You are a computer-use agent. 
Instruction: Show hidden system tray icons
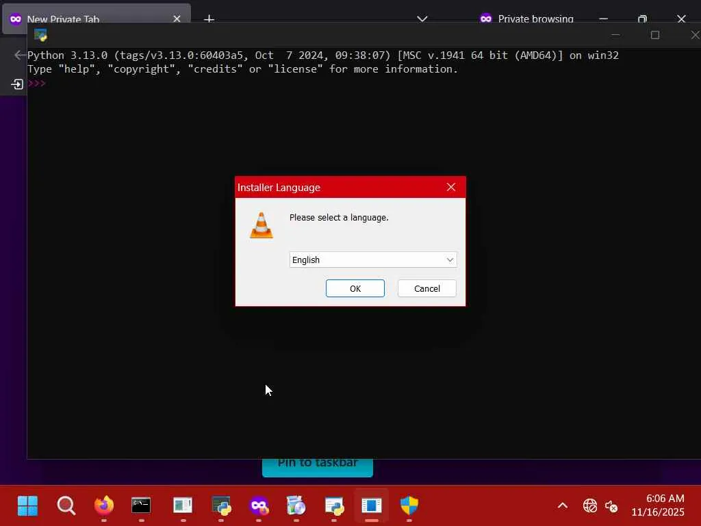[x=563, y=506]
